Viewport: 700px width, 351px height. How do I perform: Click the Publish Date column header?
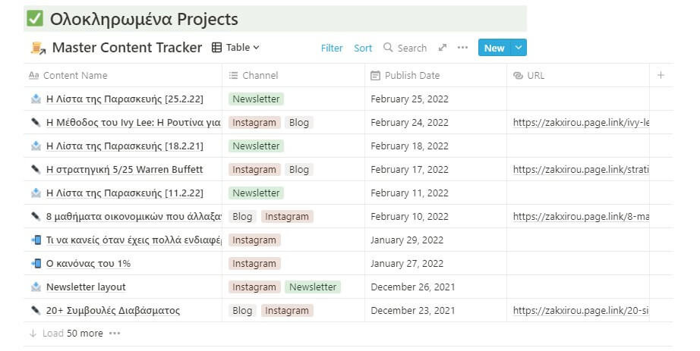pos(411,75)
